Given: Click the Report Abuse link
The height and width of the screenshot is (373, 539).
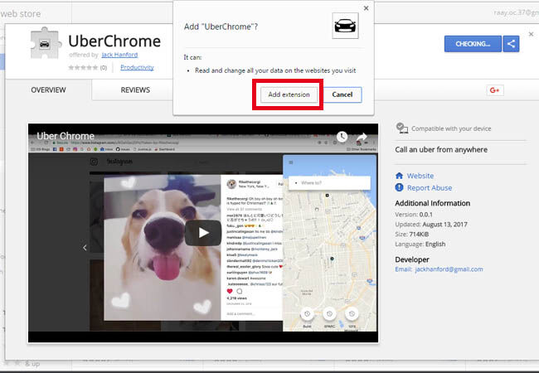Looking at the screenshot, I should [x=430, y=188].
